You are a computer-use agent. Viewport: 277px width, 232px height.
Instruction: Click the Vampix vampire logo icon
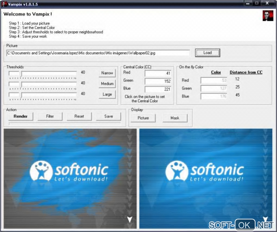(268, 16)
